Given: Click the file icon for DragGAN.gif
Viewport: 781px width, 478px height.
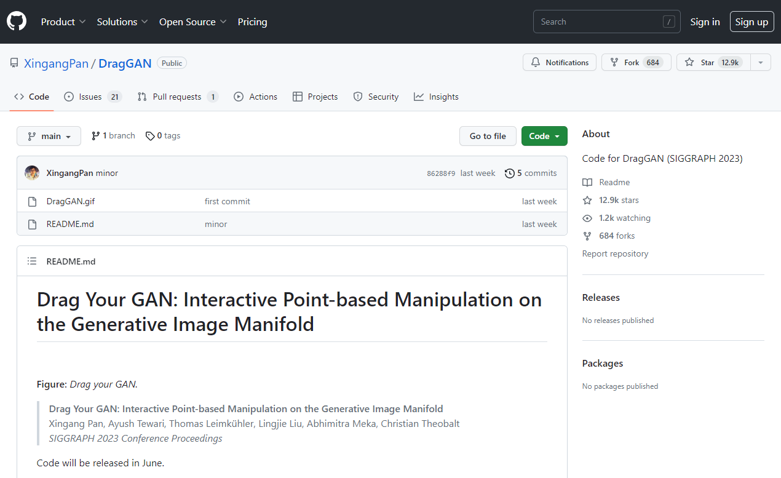Looking at the screenshot, I should coord(33,201).
